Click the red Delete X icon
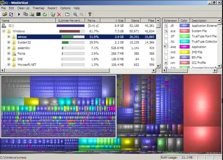Screen dimensions: 223x160 point(59,14)
